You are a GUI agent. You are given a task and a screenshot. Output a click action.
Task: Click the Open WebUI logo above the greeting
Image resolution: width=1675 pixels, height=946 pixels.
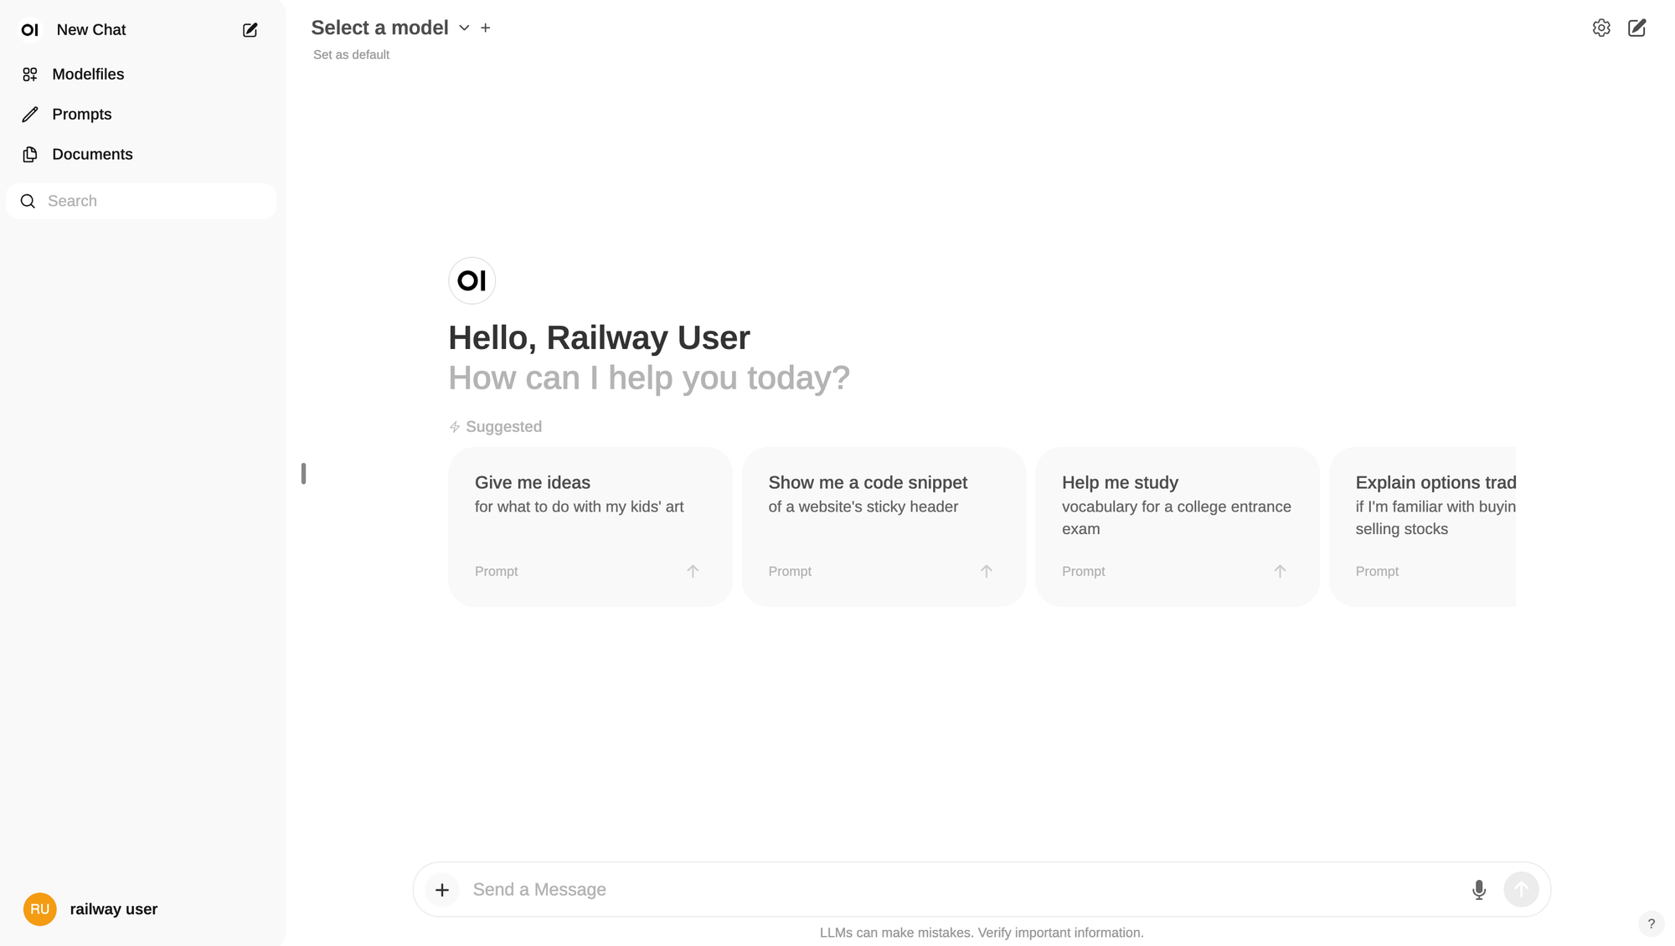click(472, 280)
